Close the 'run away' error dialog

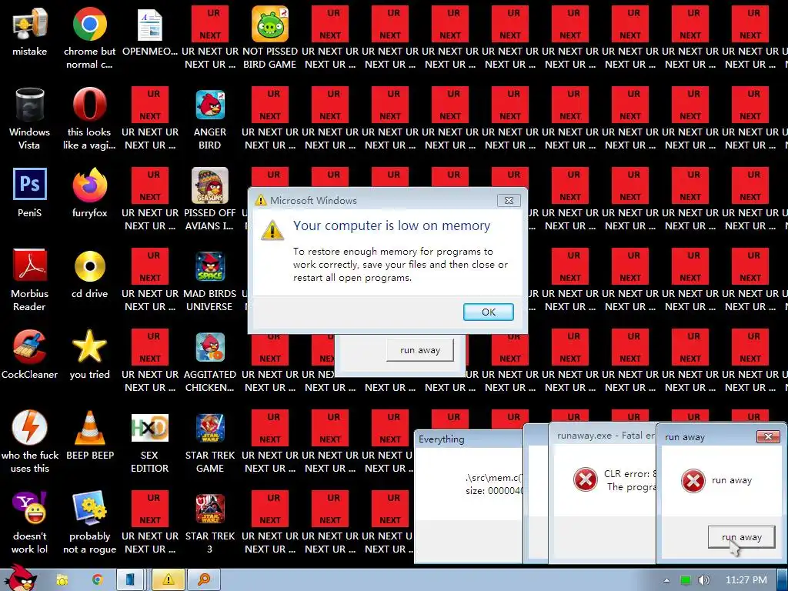tap(769, 437)
